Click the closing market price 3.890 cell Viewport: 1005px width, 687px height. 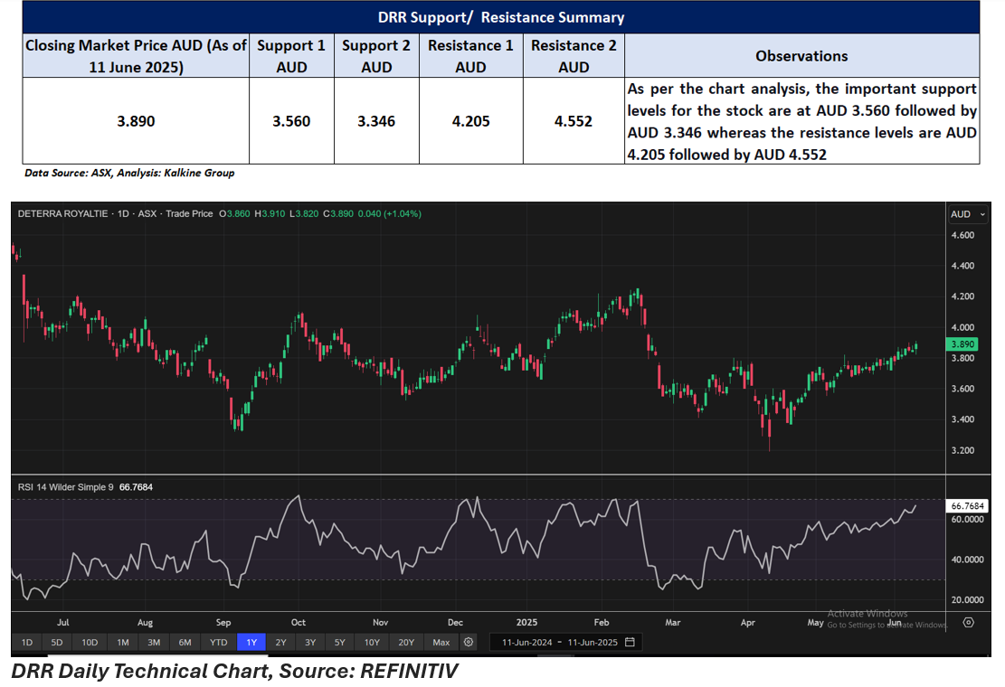point(136,121)
